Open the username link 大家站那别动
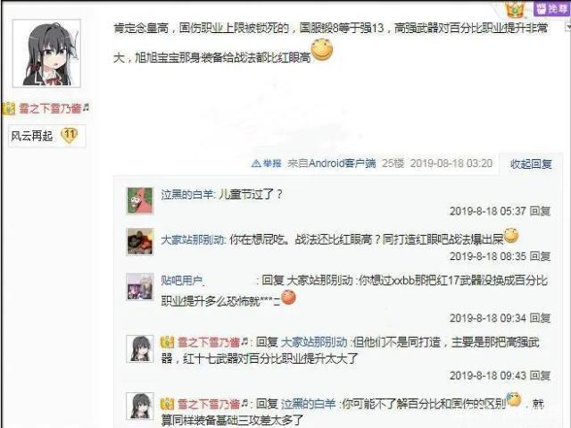 pyautogui.click(x=193, y=239)
